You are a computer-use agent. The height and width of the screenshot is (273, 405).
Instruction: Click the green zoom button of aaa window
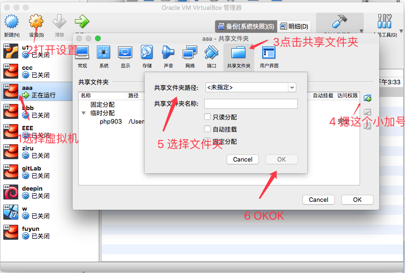click(98, 38)
